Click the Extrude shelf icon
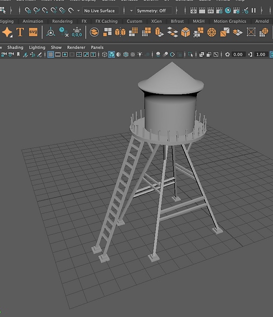 [x=159, y=32]
